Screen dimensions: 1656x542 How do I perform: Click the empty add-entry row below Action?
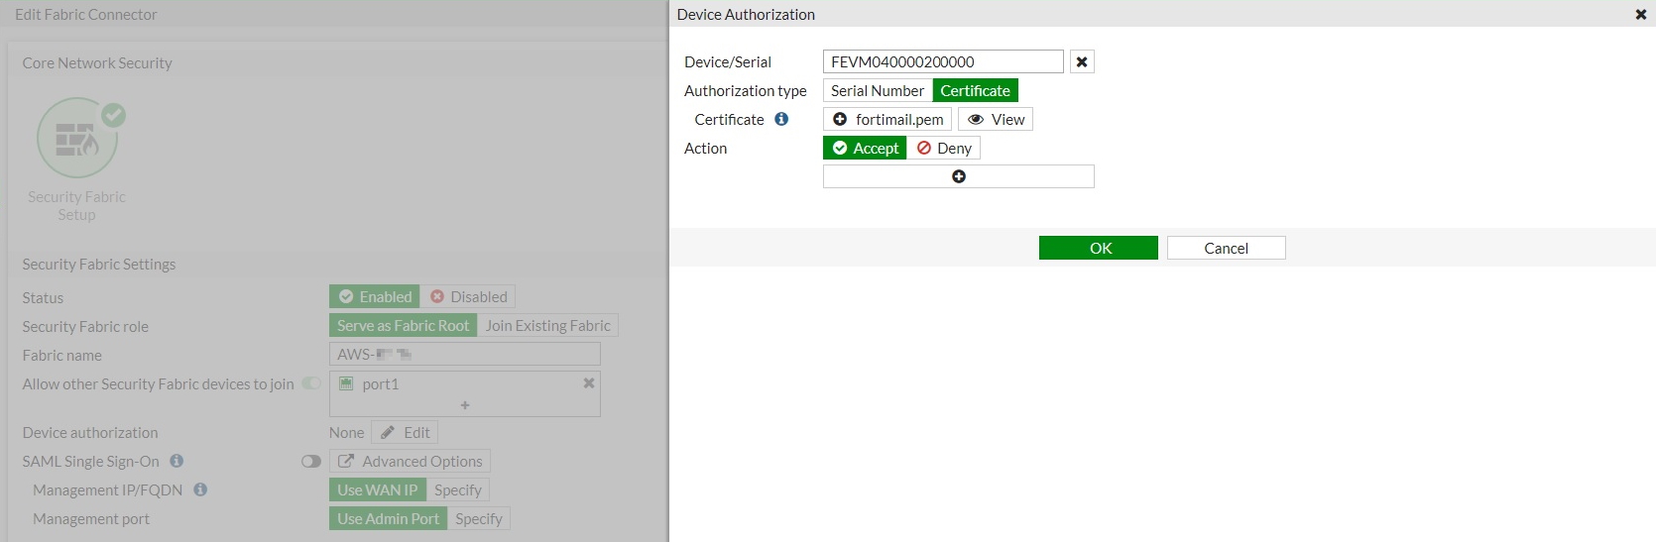tap(959, 176)
